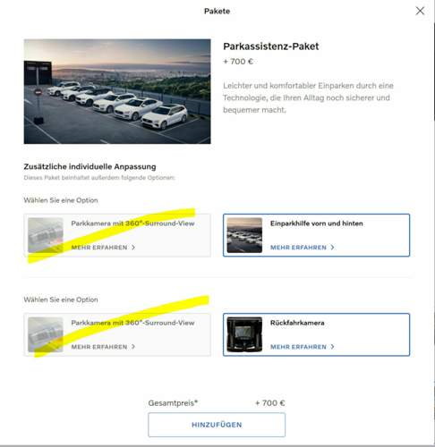Click the Parkassistenz-Paket heading
Image resolution: width=435 pixels, height=447 pixels.
coord(271,46)
